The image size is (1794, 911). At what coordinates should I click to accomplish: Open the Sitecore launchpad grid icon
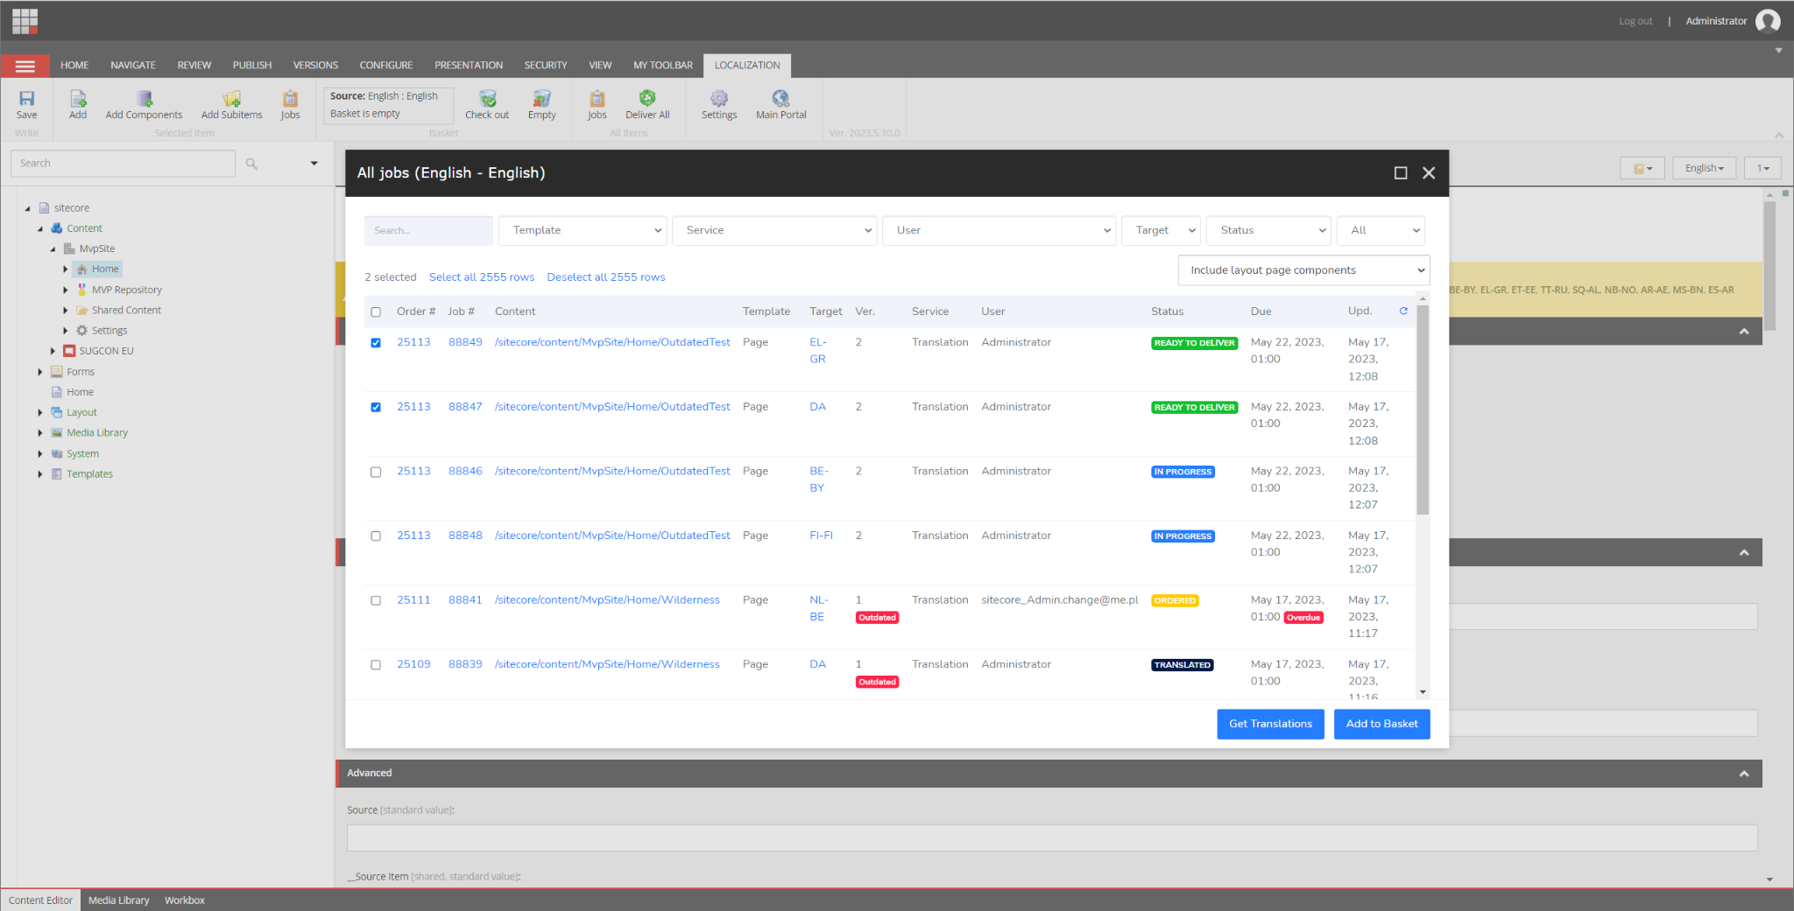tap(25, 21)
